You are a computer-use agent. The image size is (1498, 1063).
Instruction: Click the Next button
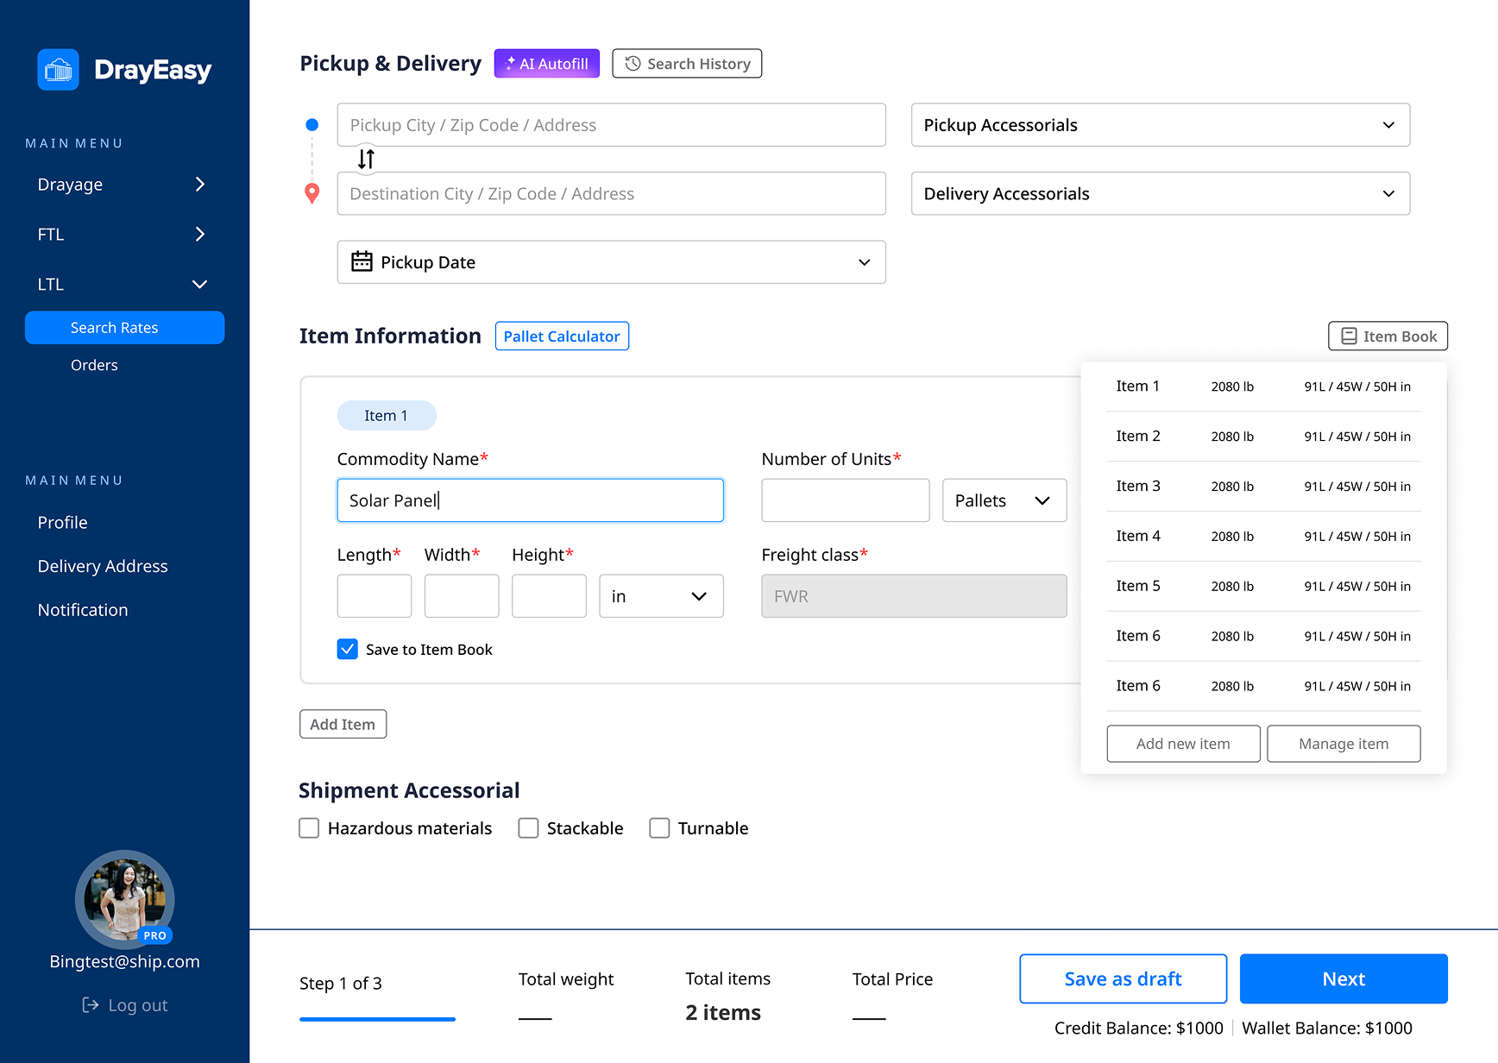(1343, 979)
